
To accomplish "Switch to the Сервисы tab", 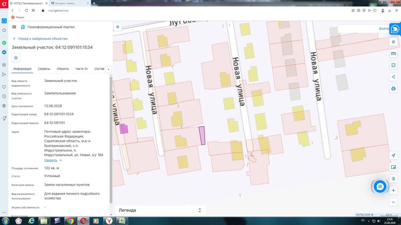I will (x=44, y=69).
